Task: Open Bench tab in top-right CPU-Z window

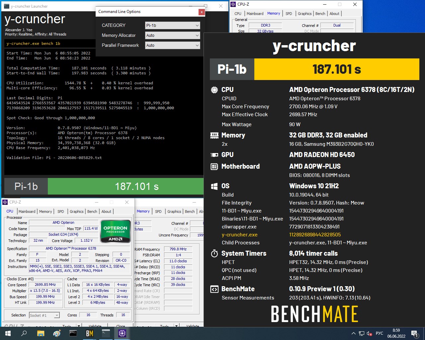Action: (320, 14)
